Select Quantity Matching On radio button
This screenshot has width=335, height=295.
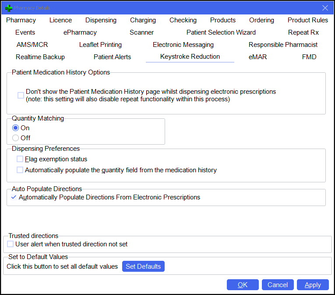pyautogui.click(x=16, y=128)
